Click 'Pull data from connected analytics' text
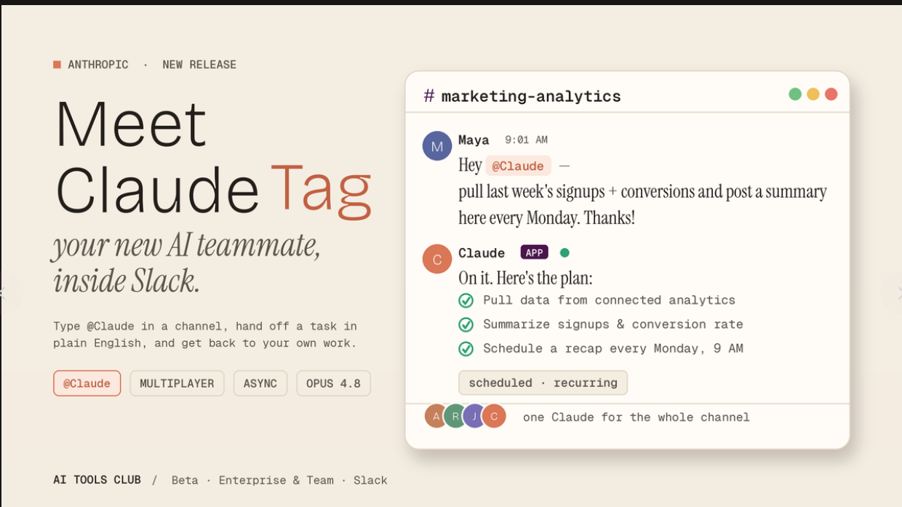 coord(609,300)
